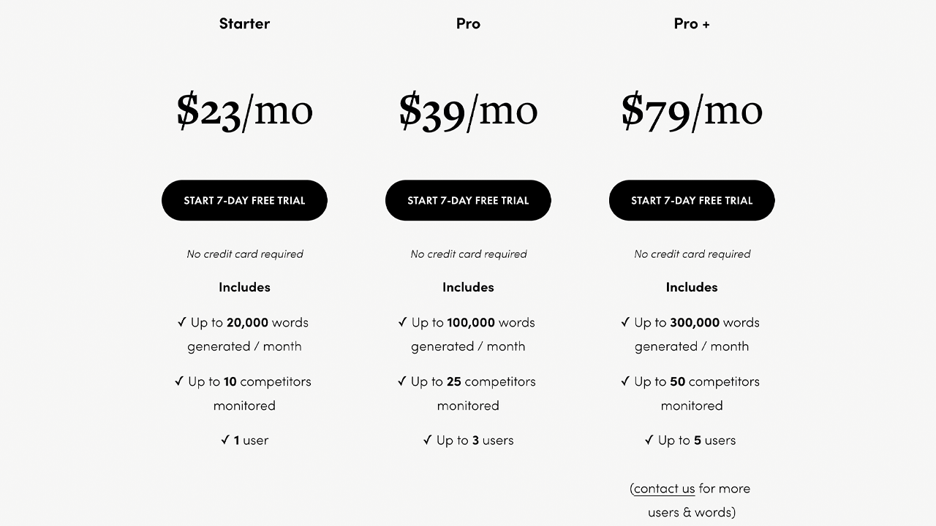Image resolution: width=936 pixels, height=526 pixels.
Task: Click the checkmark next to 50 competitors
Action: pyautogui.click(x=625, y=381)
